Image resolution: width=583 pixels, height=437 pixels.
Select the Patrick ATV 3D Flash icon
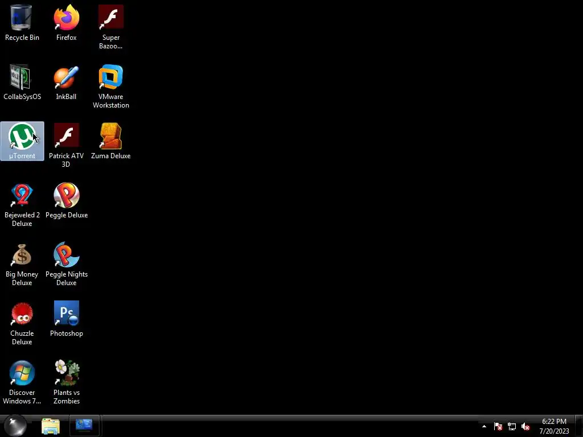coord(66,145)
